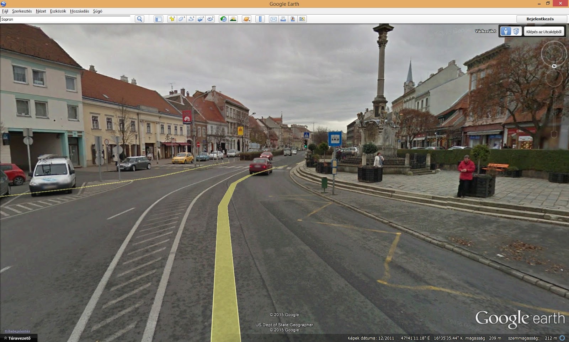
Task: Click the zoom slider in navigation controls
Action: click(x=554, y=114)
